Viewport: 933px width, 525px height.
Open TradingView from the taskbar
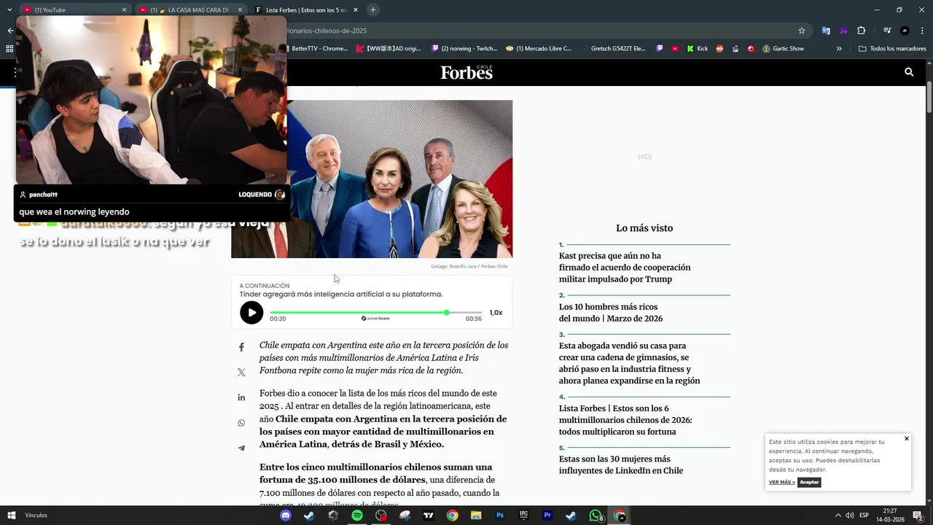point(428,516)
